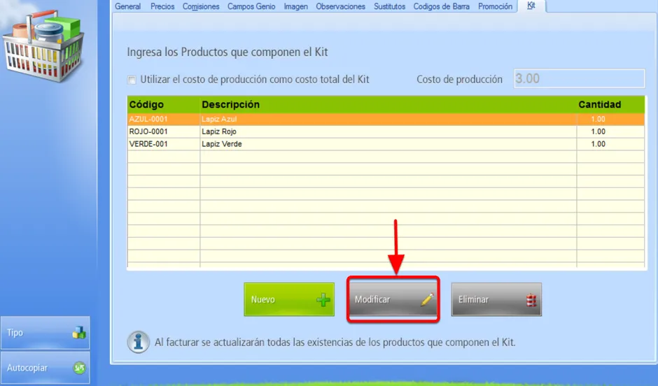Open the Imagen tab
Viewport: 658px width, 386px height.
coord(296,6)
